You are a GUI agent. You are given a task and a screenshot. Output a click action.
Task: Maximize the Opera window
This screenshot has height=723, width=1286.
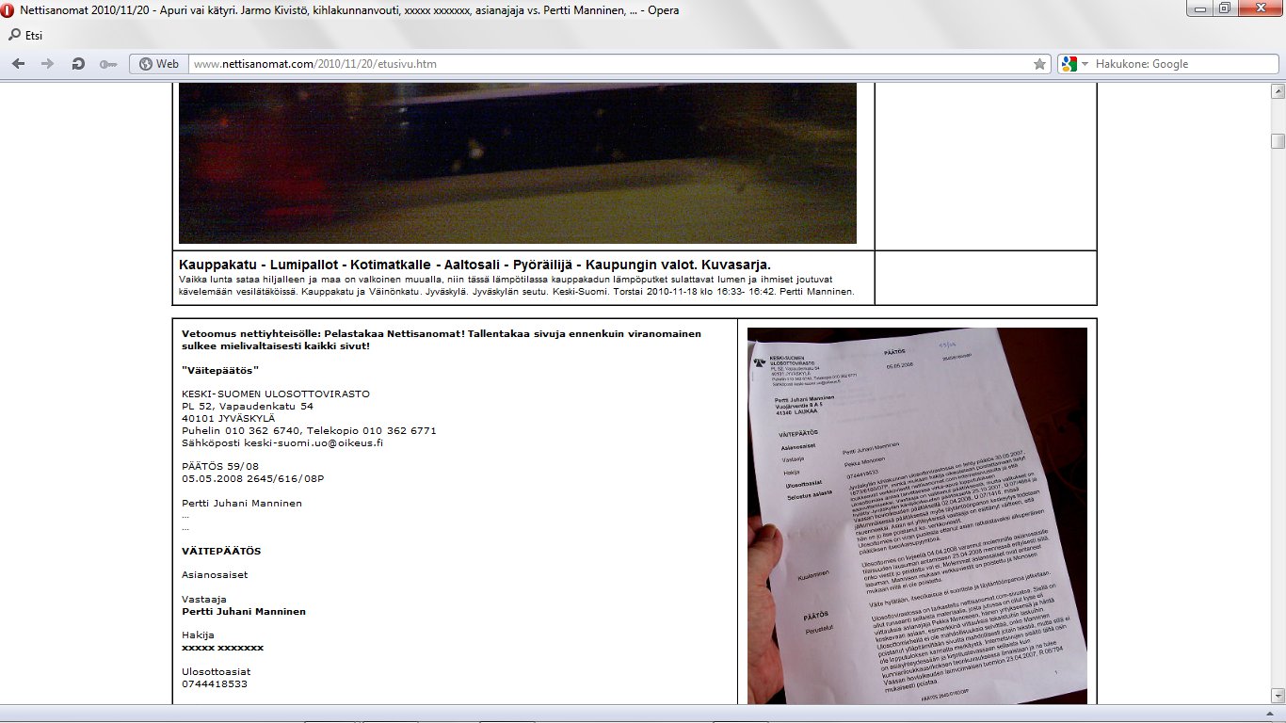pyautogui.click(x=1224, y=8)
